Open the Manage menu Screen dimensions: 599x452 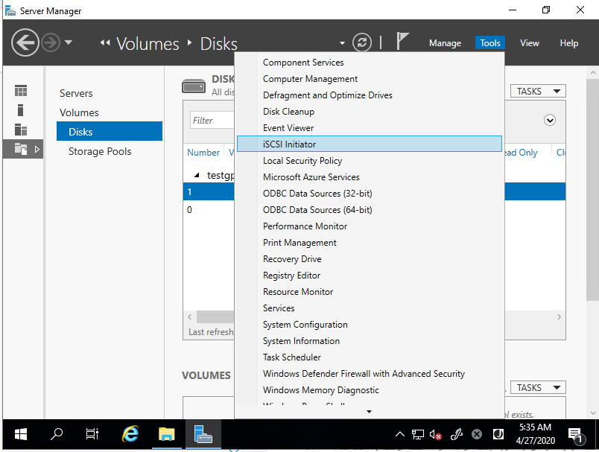pos(445,43)
